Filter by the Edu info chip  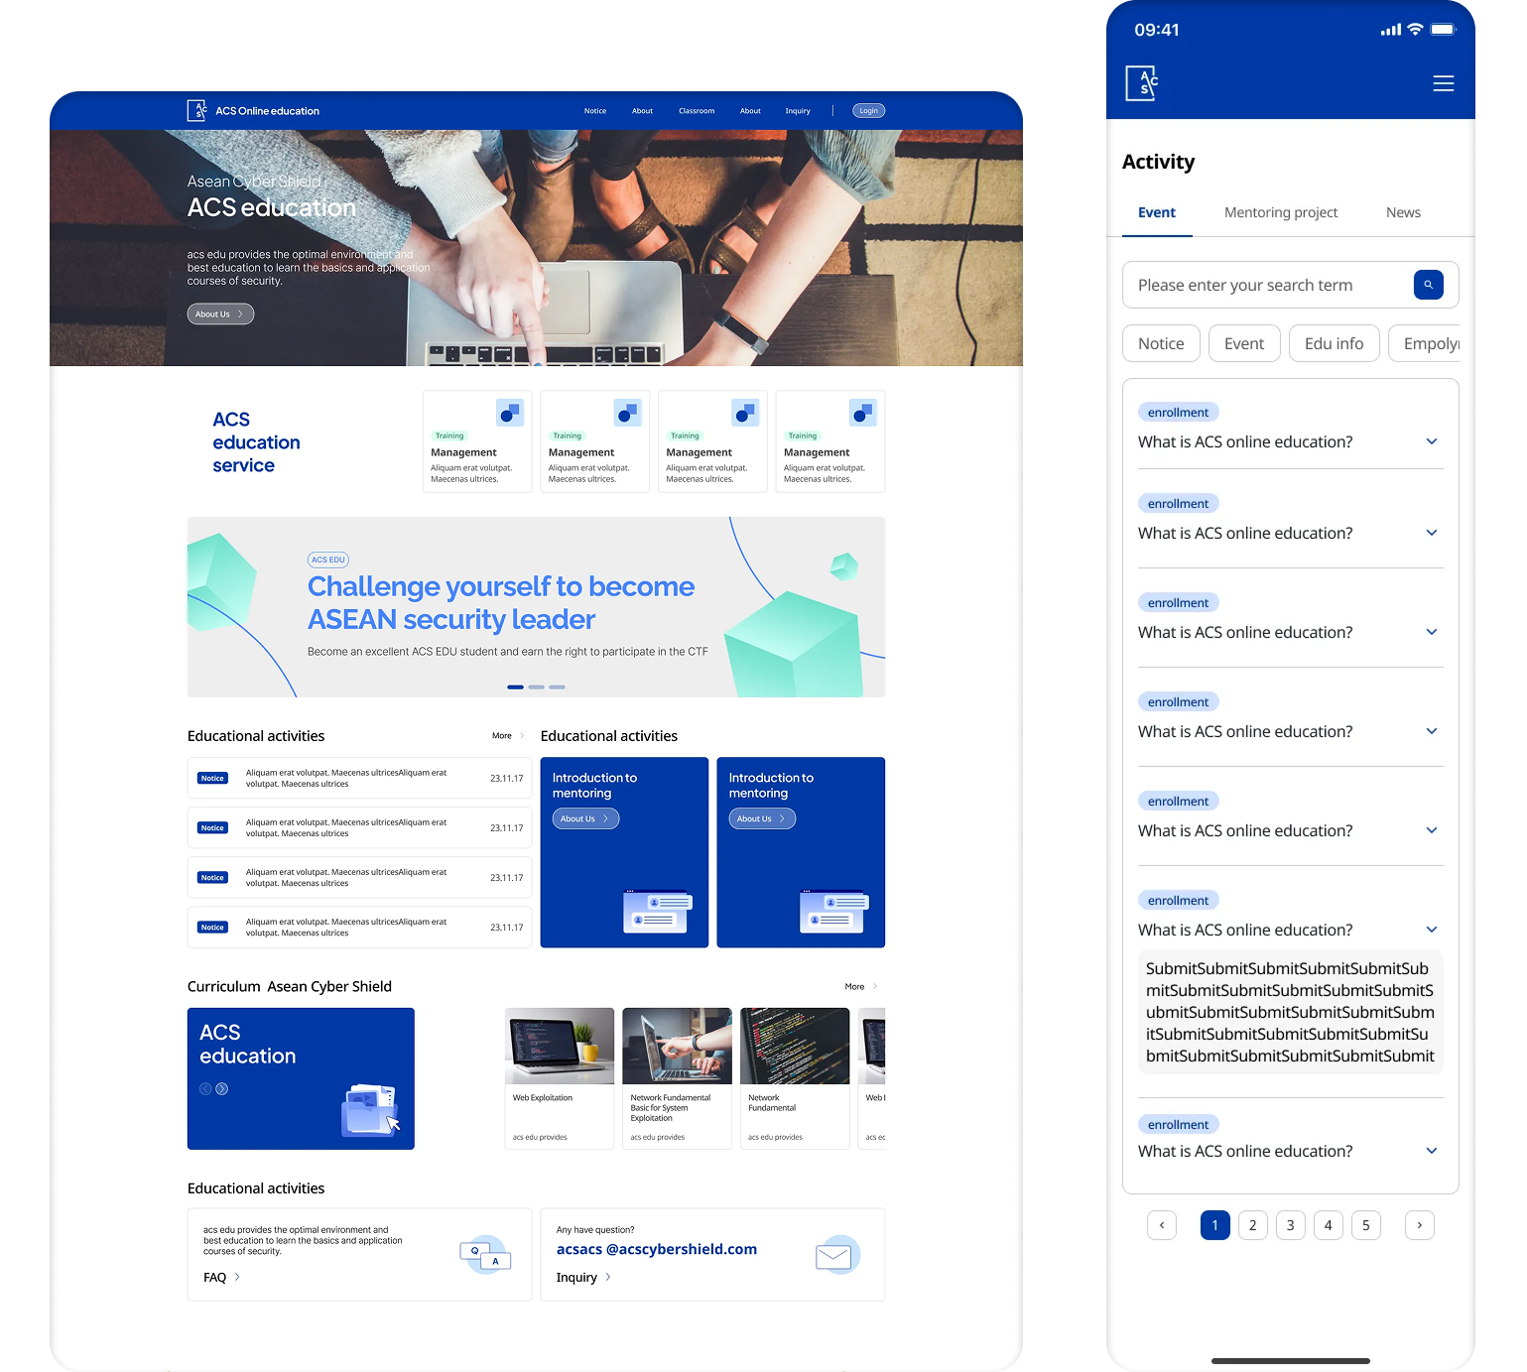point(1334,343)
